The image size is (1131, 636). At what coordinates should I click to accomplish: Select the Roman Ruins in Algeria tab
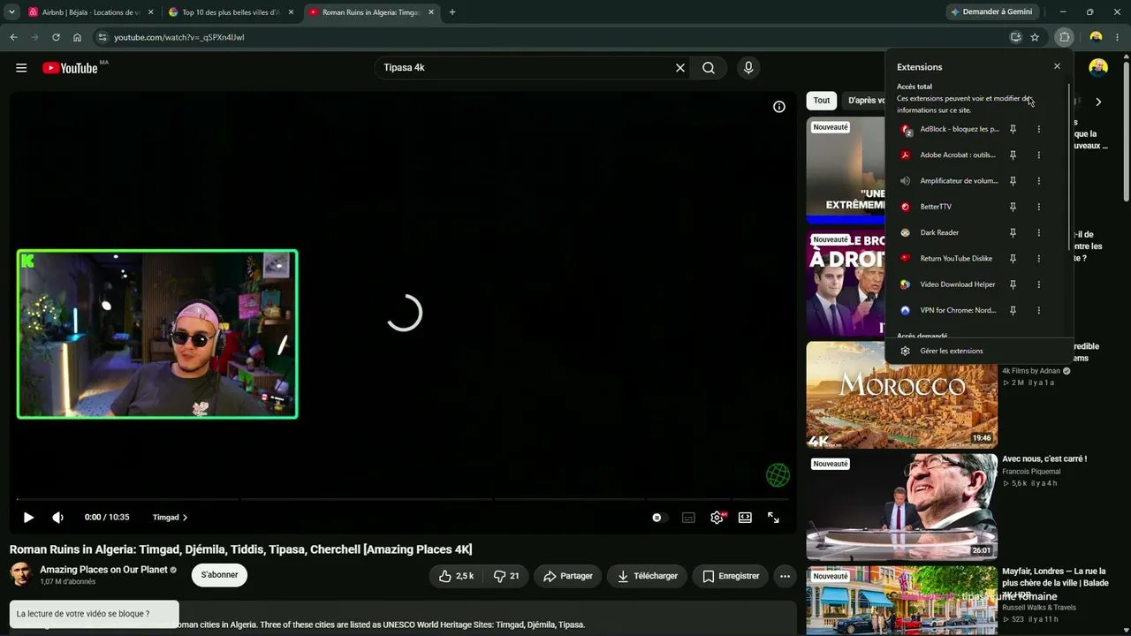click(x=371, y=12)
